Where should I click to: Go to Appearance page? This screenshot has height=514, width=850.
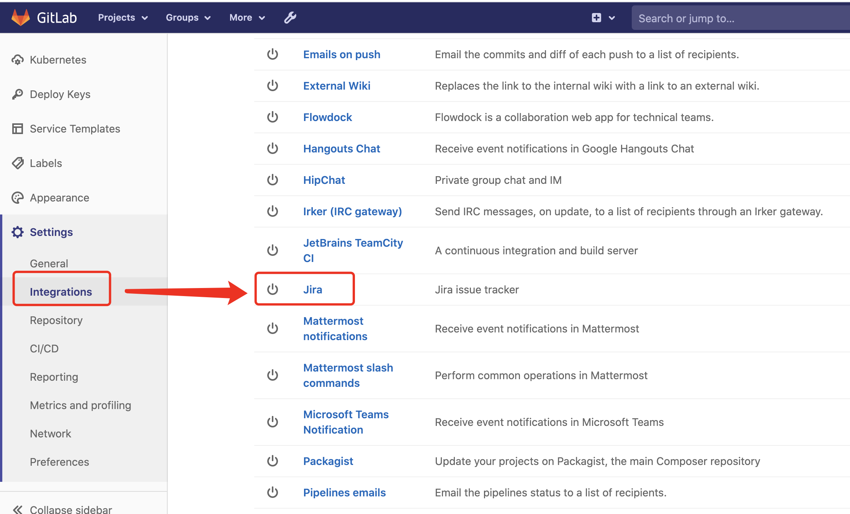59,198
